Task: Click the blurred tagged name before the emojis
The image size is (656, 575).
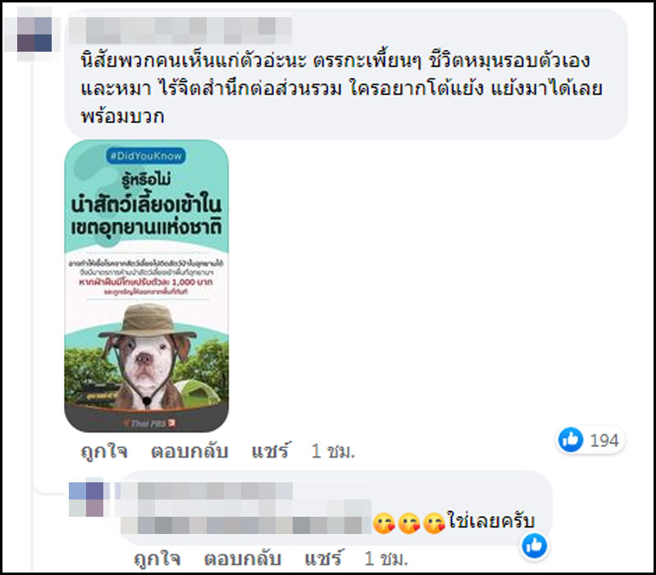Action: 246,525
